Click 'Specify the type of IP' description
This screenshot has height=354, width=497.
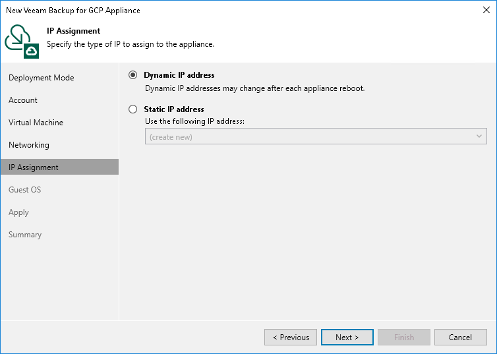pos(131,44)
